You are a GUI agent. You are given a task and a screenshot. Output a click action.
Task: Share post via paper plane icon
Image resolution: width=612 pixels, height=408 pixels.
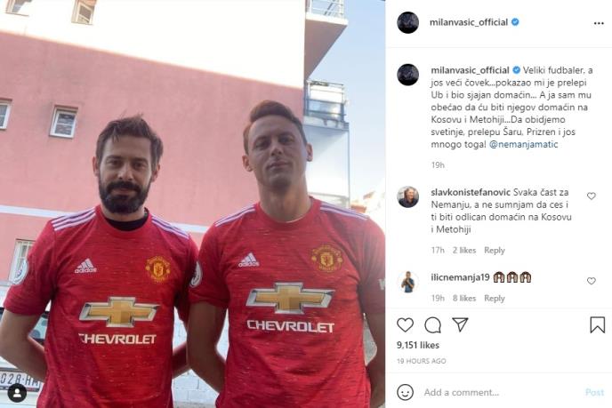460,324
